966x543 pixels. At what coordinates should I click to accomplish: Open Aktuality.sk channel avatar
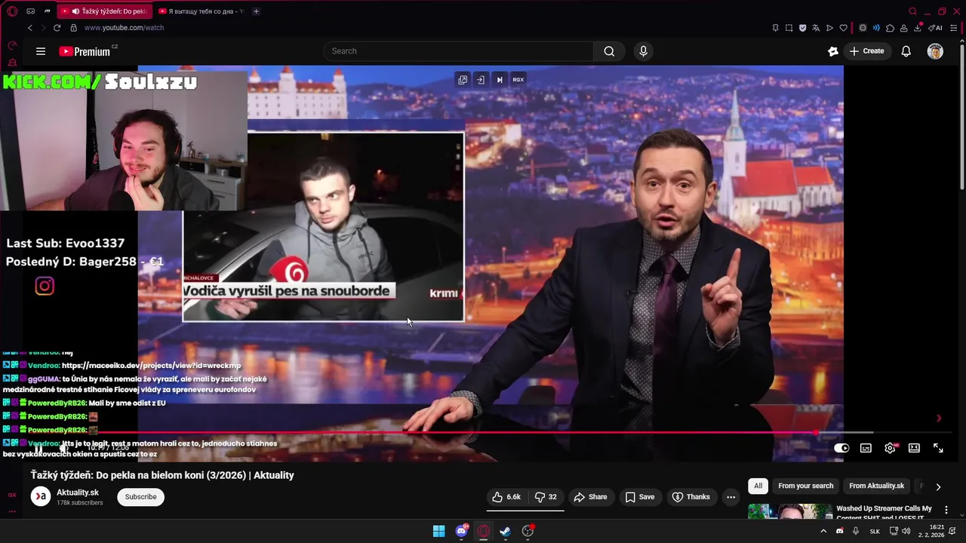click(41, 496)
